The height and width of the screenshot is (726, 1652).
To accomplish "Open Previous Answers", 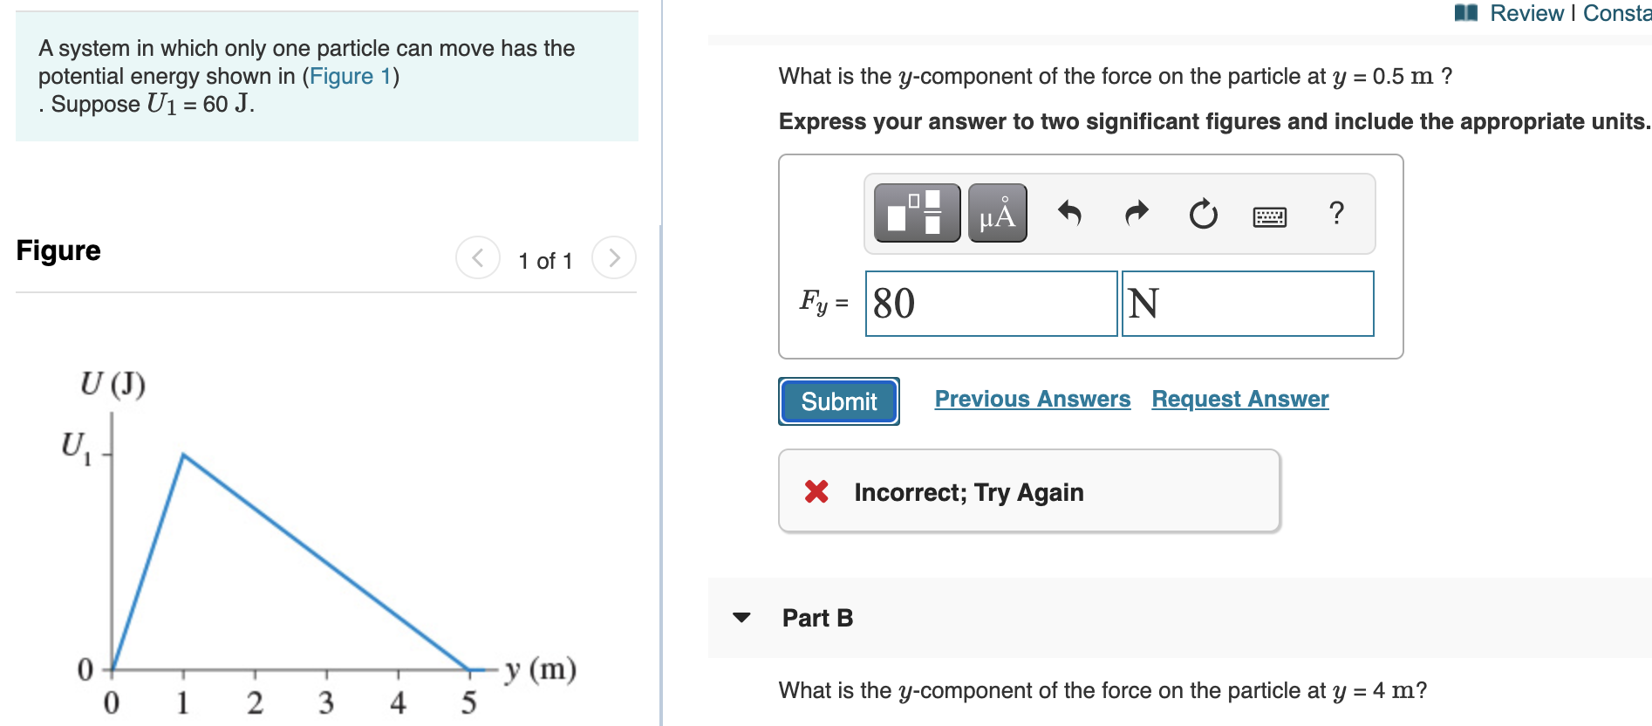I will coord(1032,399).
